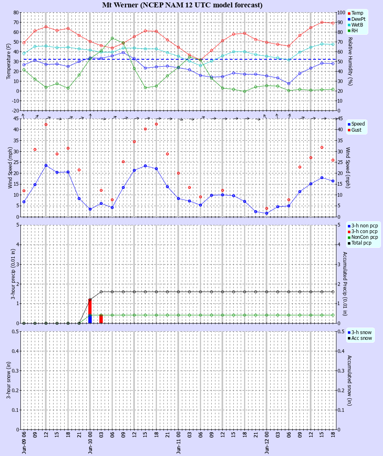
Task: Click the '3-hour precip (0.01 in)' axis label
Action: tap(13, 274)
